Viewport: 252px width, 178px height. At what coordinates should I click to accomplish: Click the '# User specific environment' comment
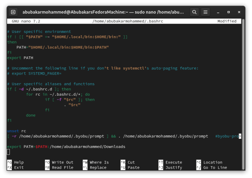[39, 32]
